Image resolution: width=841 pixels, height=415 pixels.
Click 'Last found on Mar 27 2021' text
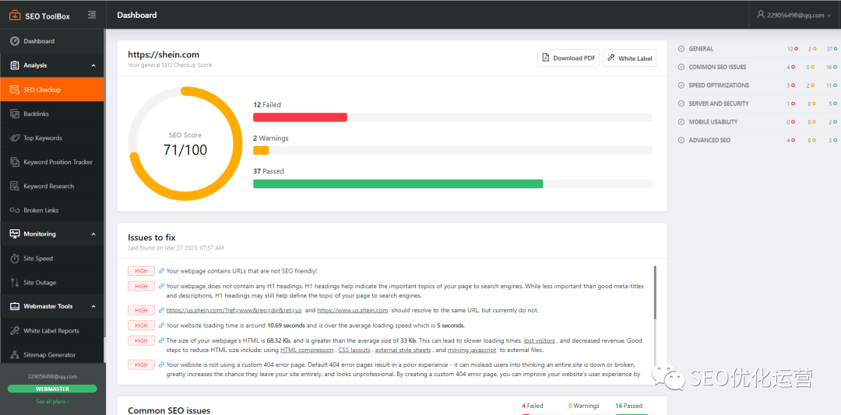tap(176, 248)
